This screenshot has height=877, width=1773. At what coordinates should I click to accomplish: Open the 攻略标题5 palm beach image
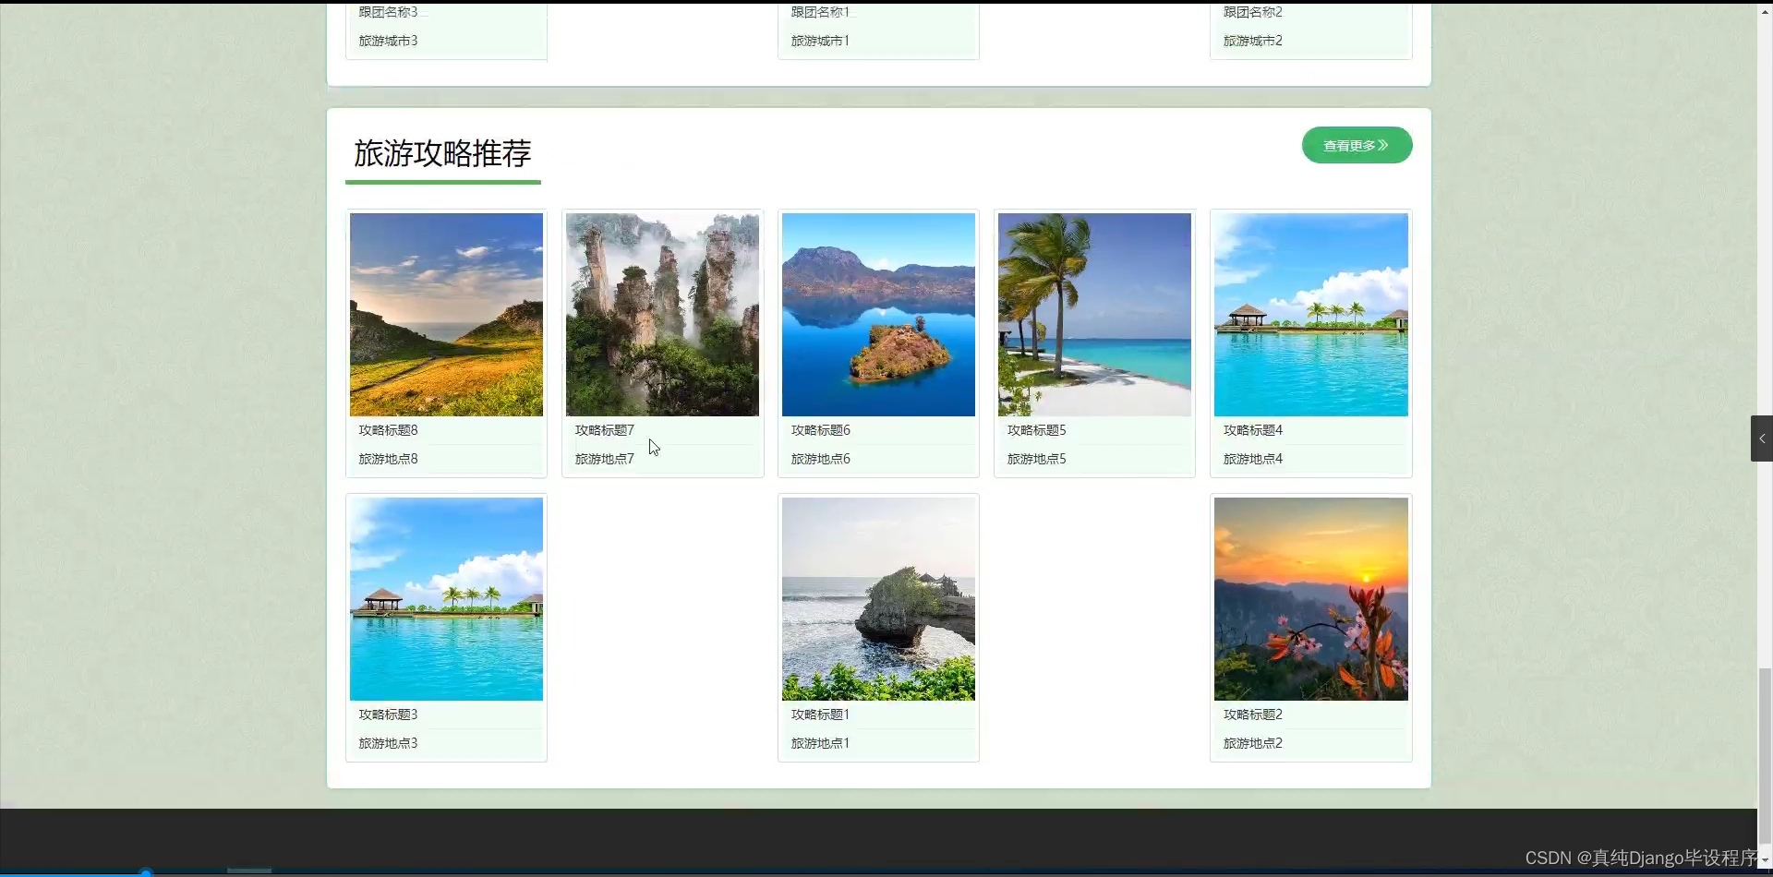coord(1094,315)
